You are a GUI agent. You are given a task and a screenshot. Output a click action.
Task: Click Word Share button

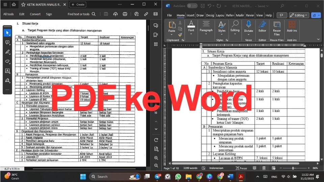coord(316,15)
